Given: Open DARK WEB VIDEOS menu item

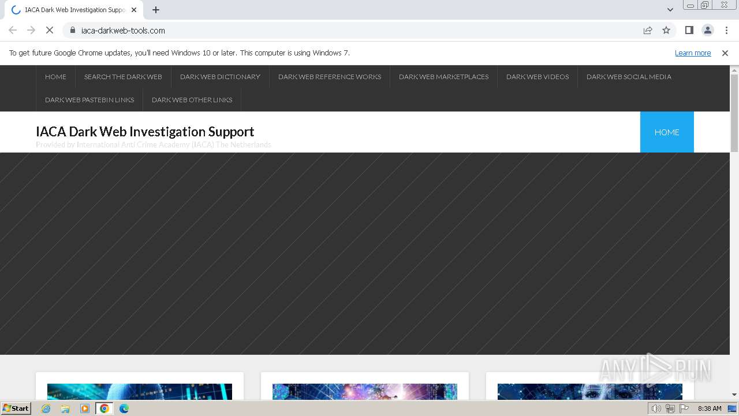Looking at the screenshot, I should pos(538,77).
